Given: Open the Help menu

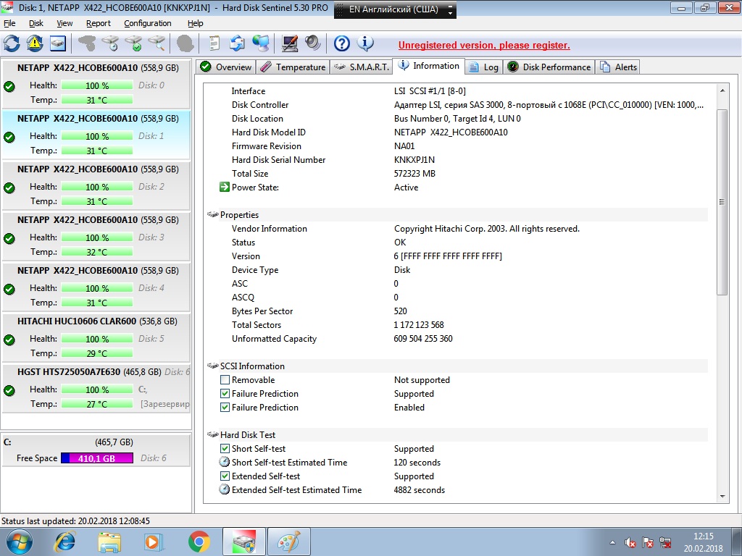Looking at the screenshot, I should 195,23.
